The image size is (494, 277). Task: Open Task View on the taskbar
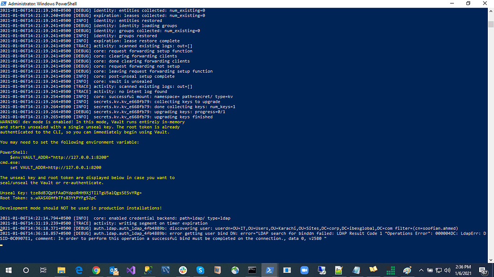[43, 270]
